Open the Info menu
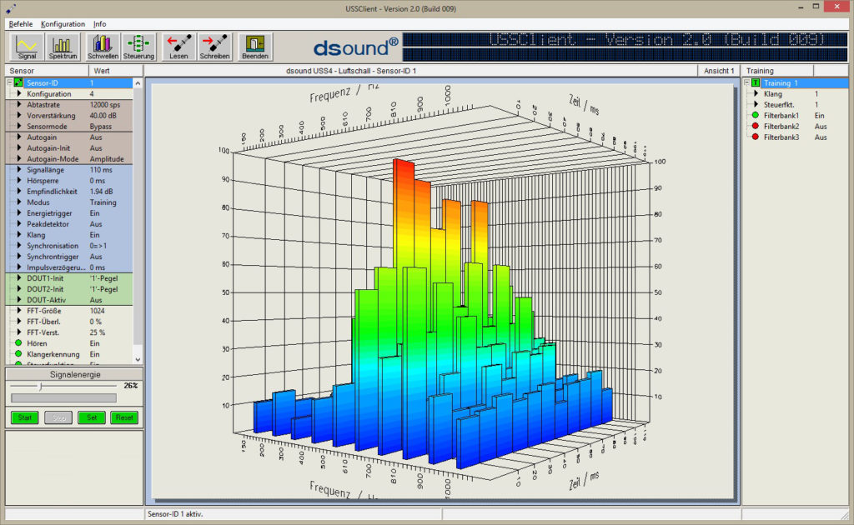This screenshot has width=854, height=525. [x=100, y=24]
